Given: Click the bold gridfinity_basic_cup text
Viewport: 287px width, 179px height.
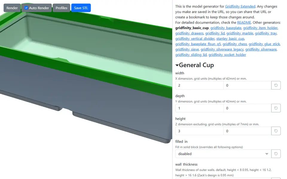Looking at the screenshot, I should coord(192,28).
